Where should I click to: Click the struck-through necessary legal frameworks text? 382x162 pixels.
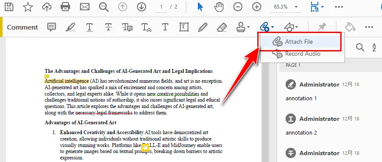click(x=104, y=113)
